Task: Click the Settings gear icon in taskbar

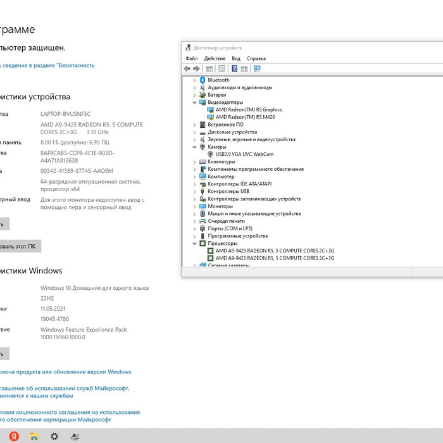Action: [54, 436]
